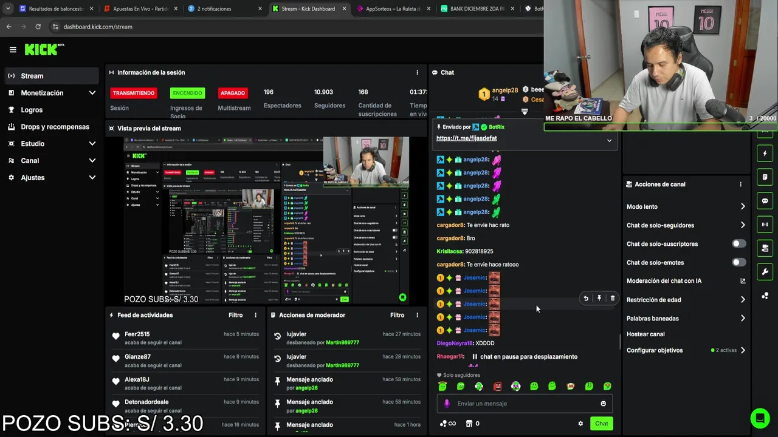Open the emoji picker in the chat input
This screenshot has height=437, width=778.
coord(603,404)
